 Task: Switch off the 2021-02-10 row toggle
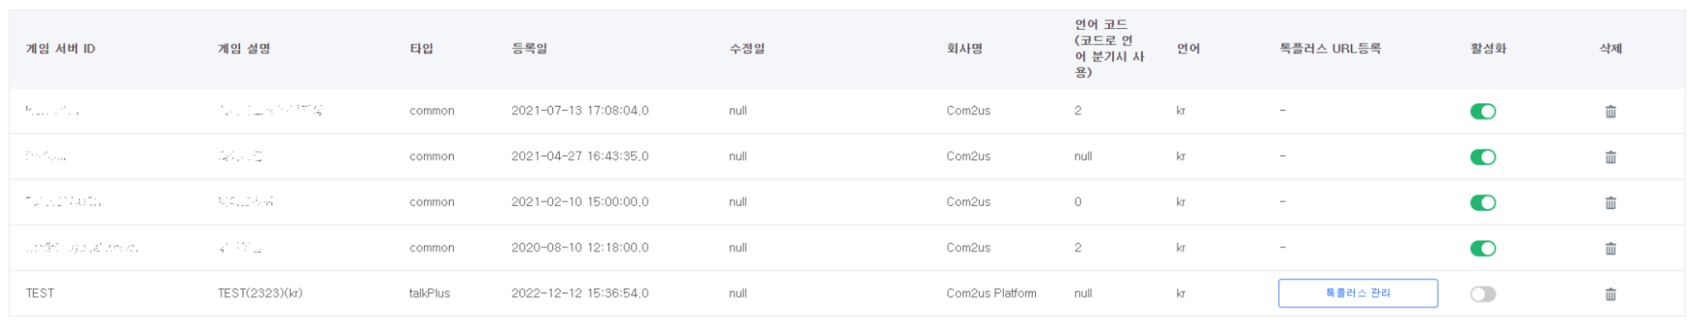(x=1482, y=202)
